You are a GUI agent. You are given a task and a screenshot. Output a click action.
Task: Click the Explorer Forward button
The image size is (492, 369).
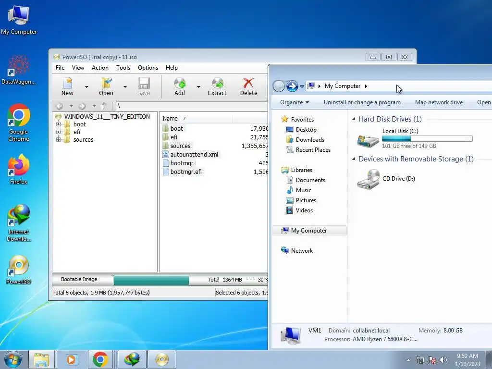(x=292, y=86)
